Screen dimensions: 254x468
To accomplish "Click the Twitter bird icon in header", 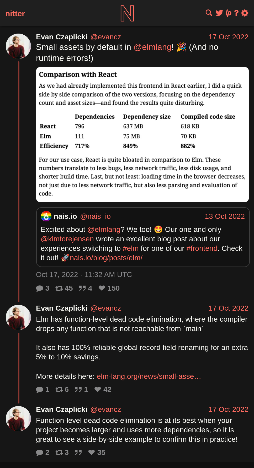I will 219,13.
